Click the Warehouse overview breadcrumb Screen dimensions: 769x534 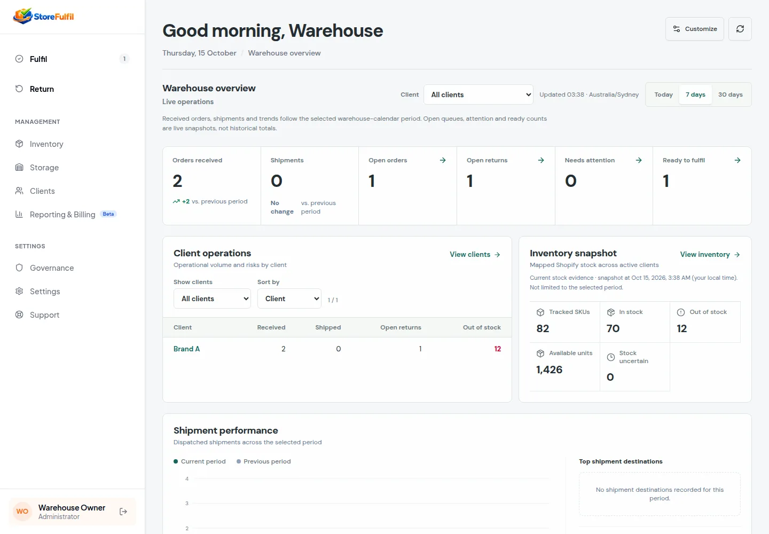pyautogui.click(x=284, y=53)
